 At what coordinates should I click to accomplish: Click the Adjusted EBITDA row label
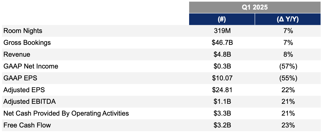click(x=30, y=102)
